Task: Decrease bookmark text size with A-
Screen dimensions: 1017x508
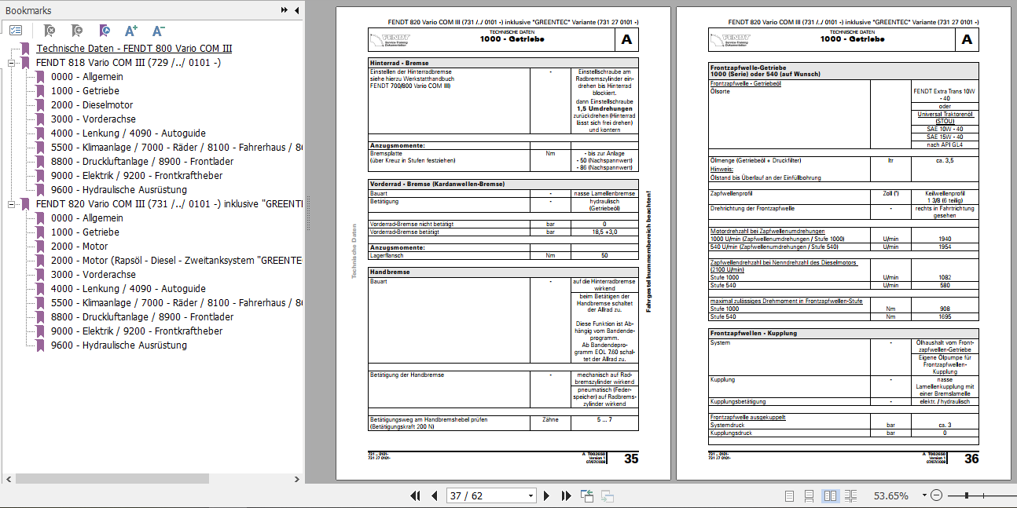Action: pyautogui.click(x=158, y=31)
